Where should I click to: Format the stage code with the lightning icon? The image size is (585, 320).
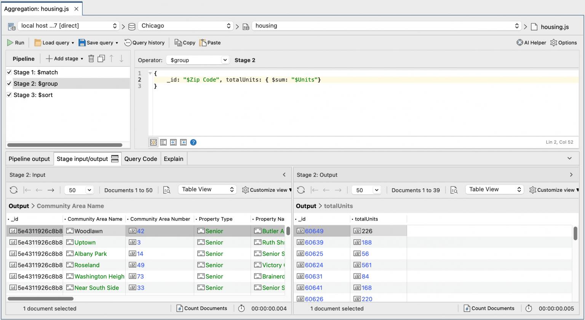tap(153, 142)
